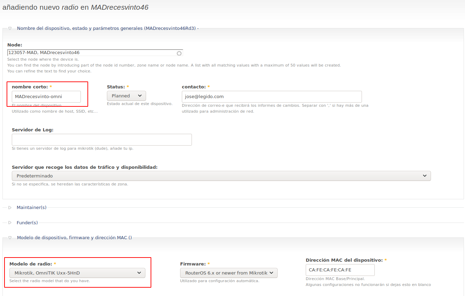The image size is (465, 296).
Task: Click the chevron arrow on Firmware dropdown
Action: point(271,273)
